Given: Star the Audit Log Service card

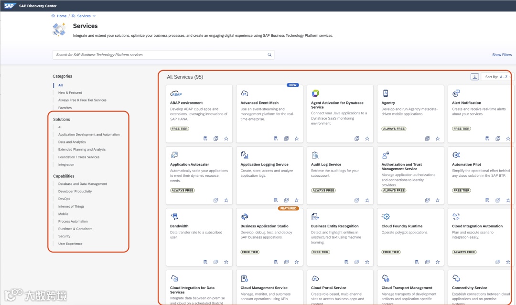Looking at the screenshot, I should [x=367, y=200].
